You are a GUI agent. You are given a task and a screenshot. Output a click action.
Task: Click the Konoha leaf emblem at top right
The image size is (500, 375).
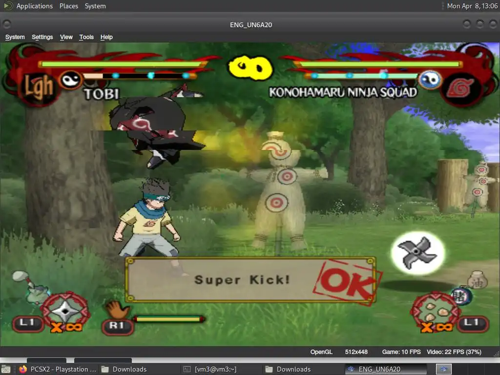[x=460, y=88]
